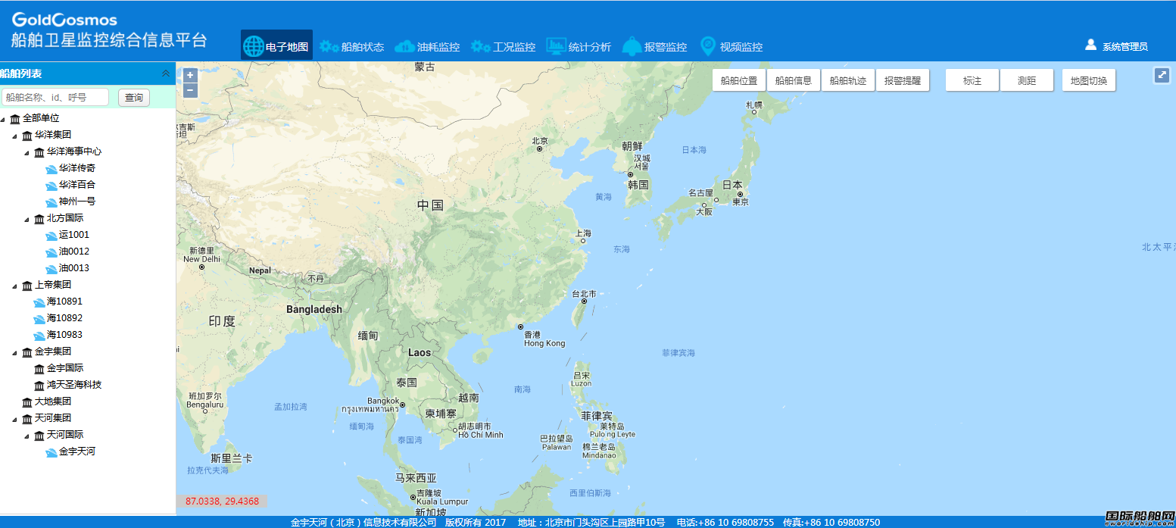Screen dimensions: 1176x528
Task: Click the ship icon beside 神州一号
Action: coord(51,202)
